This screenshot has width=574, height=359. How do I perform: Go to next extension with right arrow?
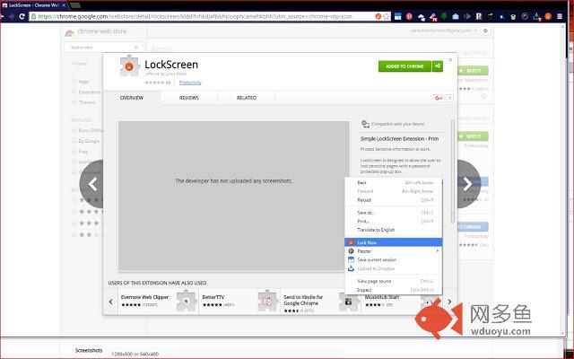coord(467,184)
